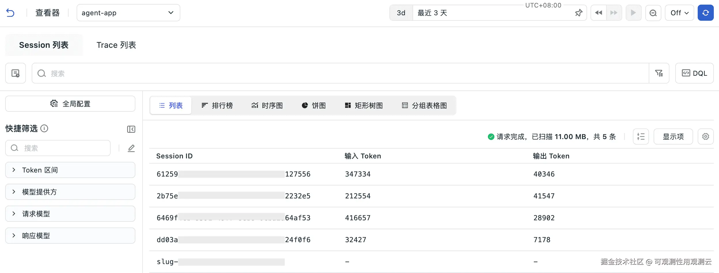Collapse the quick filter side panel
The height and width of the screenshot is (273, 719).
131,129
